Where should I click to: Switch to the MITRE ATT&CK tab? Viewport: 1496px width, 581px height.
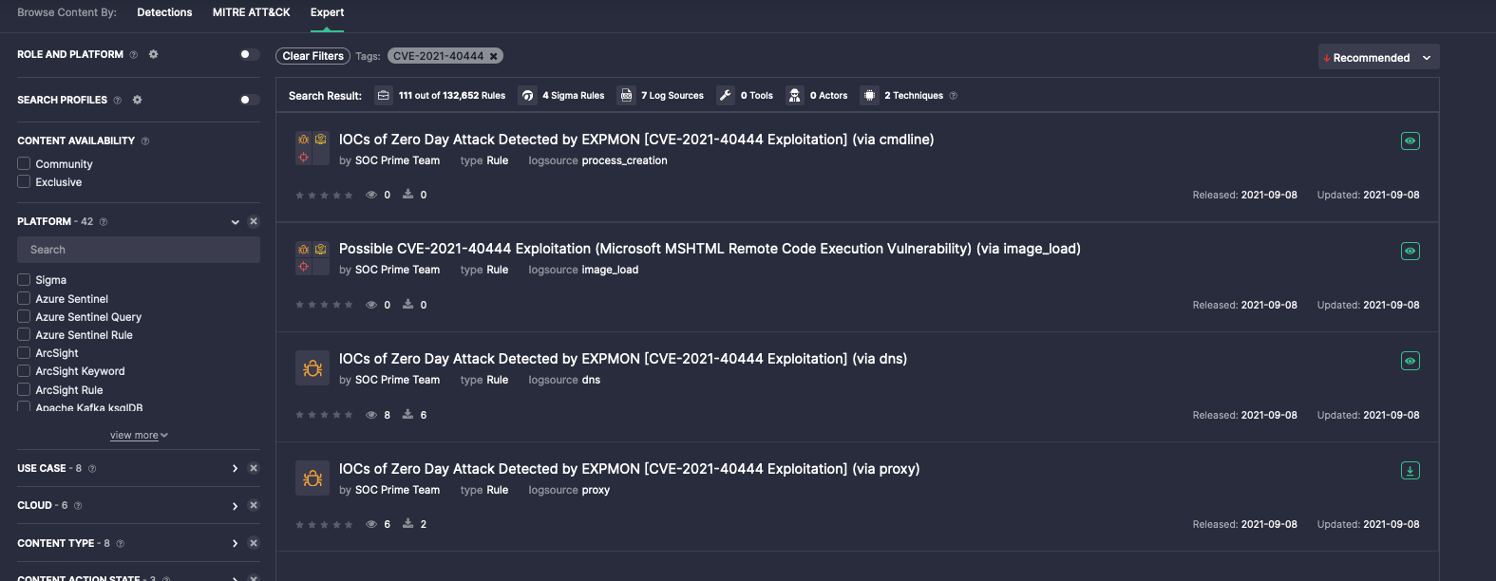251,12
